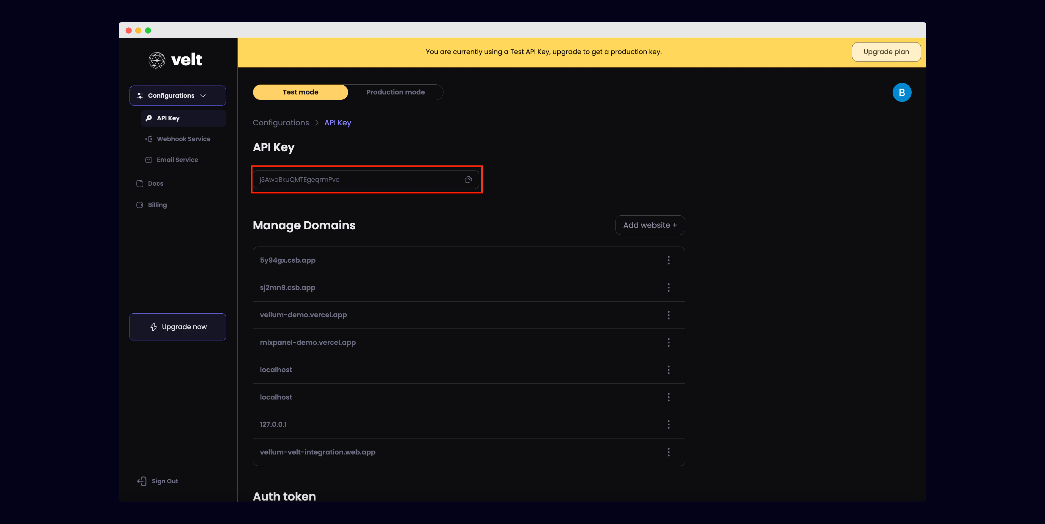Screen dimensions: 1045x524
Task: Switch to Production mode
Action: pyautogui.click(x=395, y=92)
